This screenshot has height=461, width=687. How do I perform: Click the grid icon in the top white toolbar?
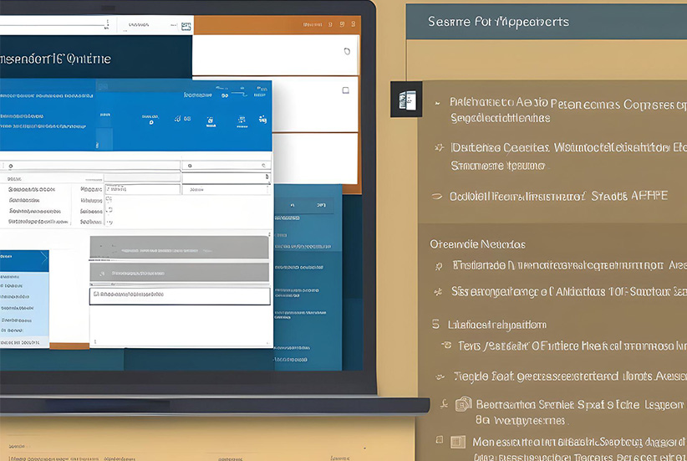pos(186,27)
